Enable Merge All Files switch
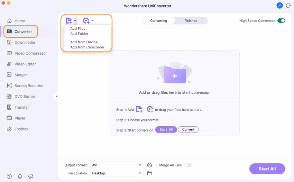 187,165
